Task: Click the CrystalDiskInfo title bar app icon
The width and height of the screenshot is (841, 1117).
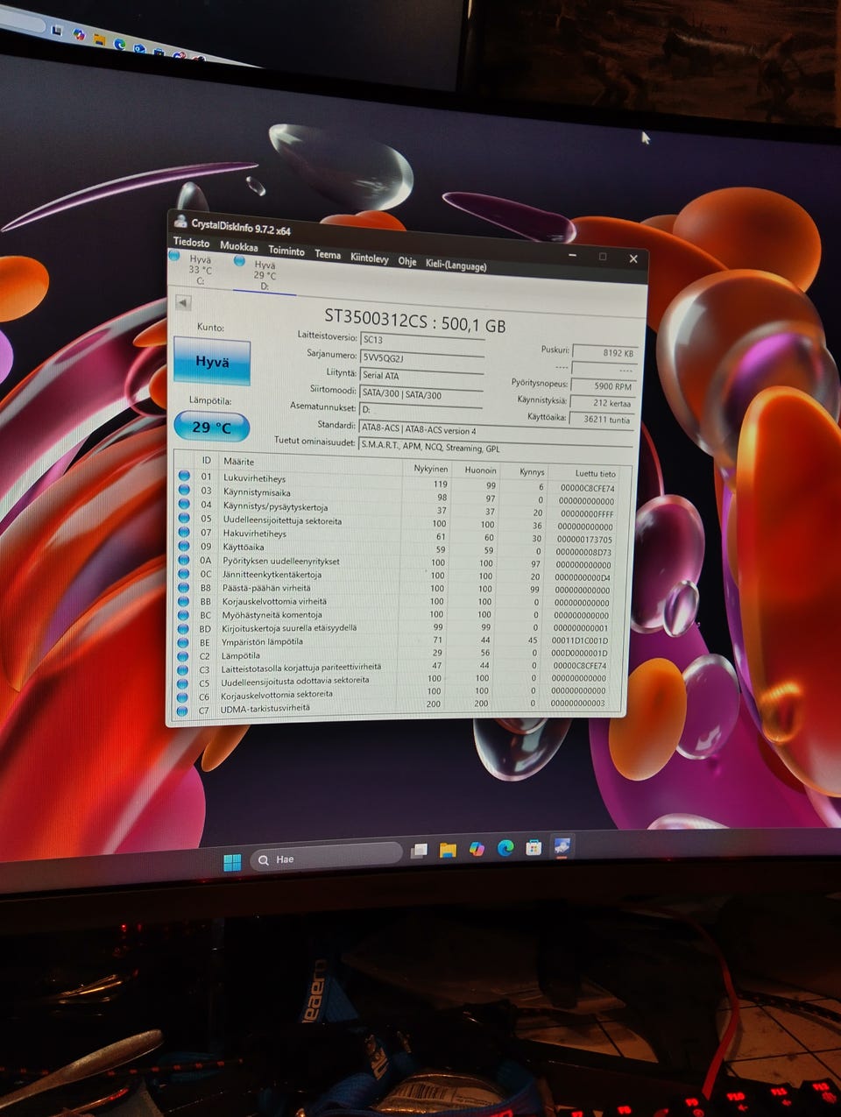Action: (180, 222)
